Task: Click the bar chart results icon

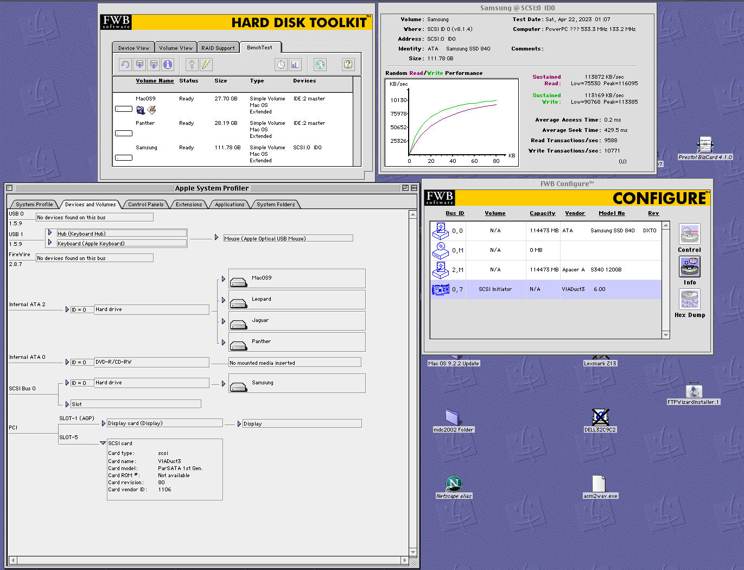Action: point(295,65)
